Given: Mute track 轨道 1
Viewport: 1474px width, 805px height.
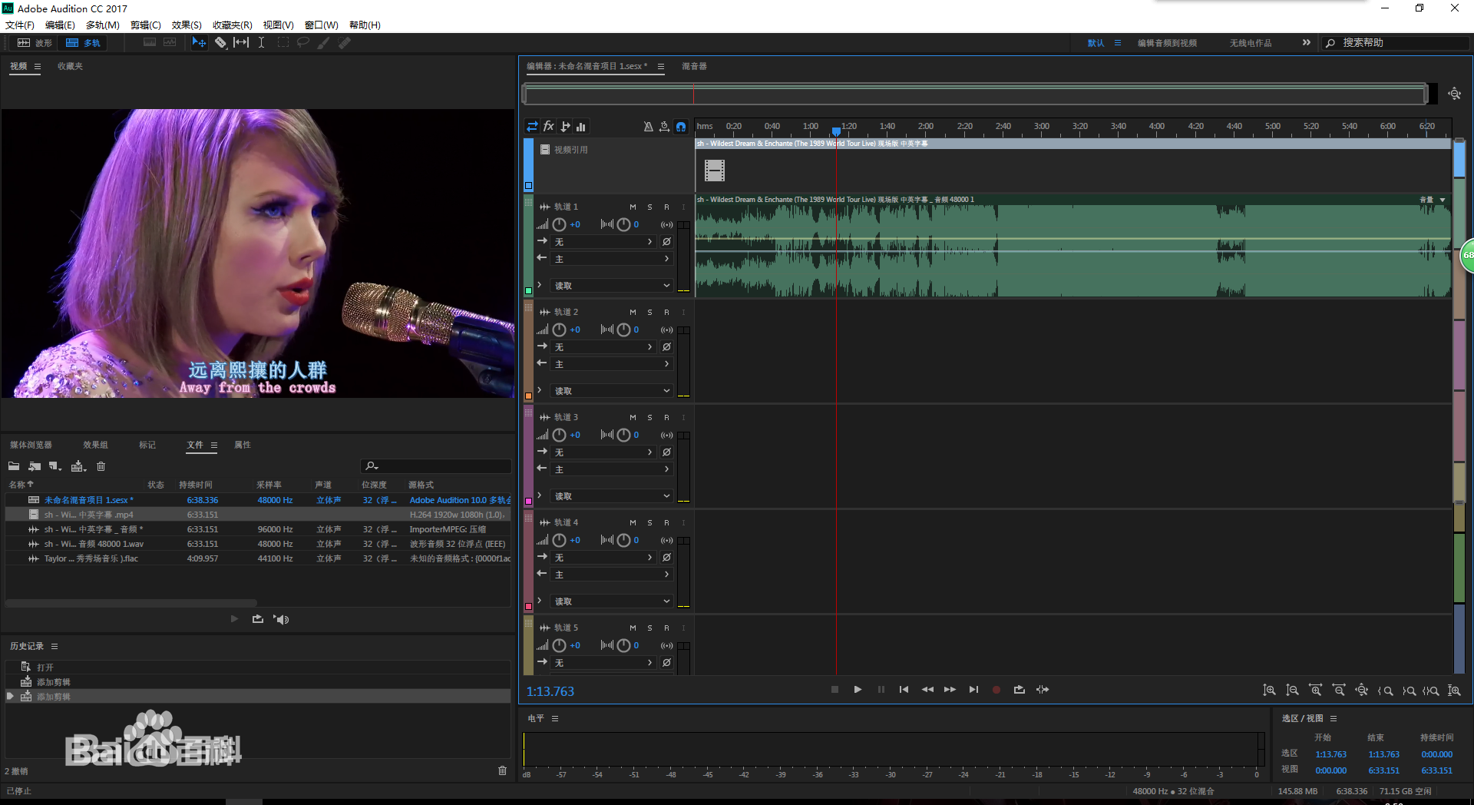Looking at the screenshot, I should pyautogui.click(x=633, y=207).
